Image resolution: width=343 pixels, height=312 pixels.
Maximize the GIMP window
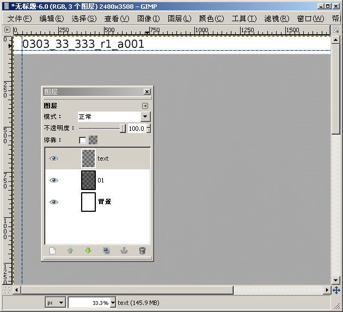328,7
